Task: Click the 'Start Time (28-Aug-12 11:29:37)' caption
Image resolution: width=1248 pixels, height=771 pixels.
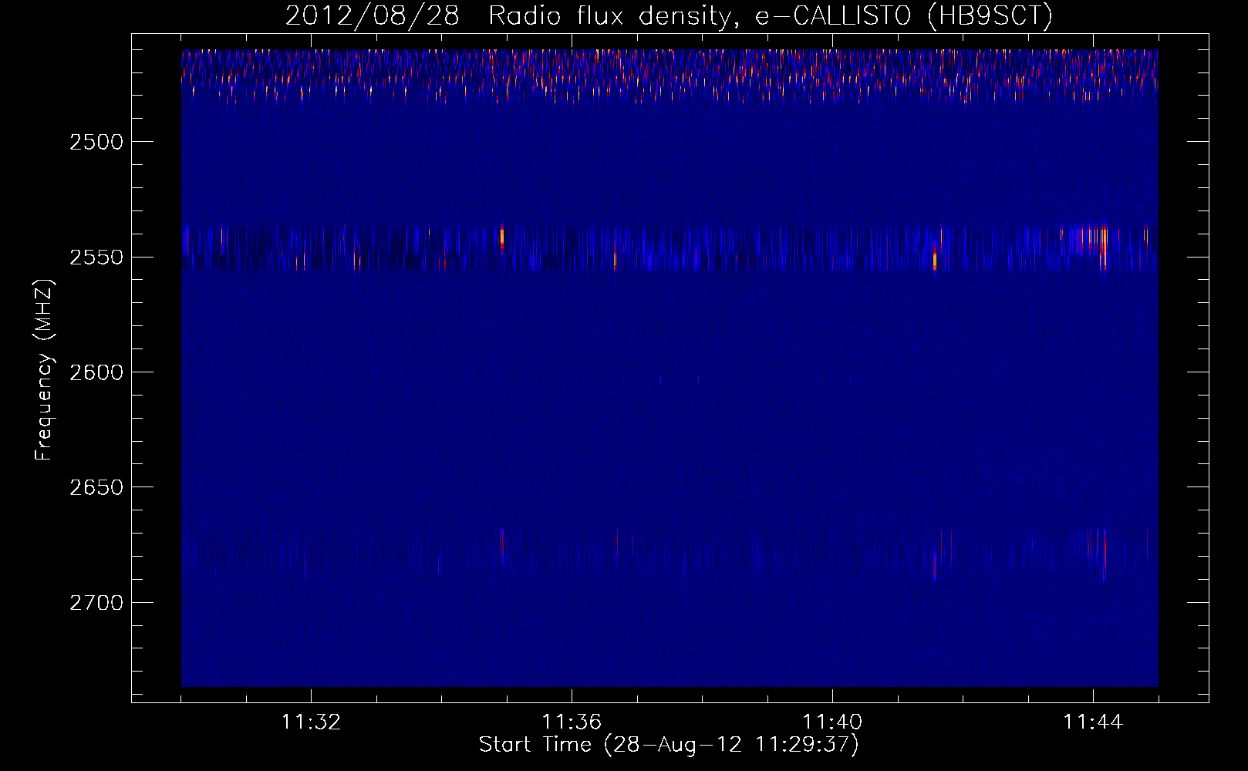Action: pos(669,745)
